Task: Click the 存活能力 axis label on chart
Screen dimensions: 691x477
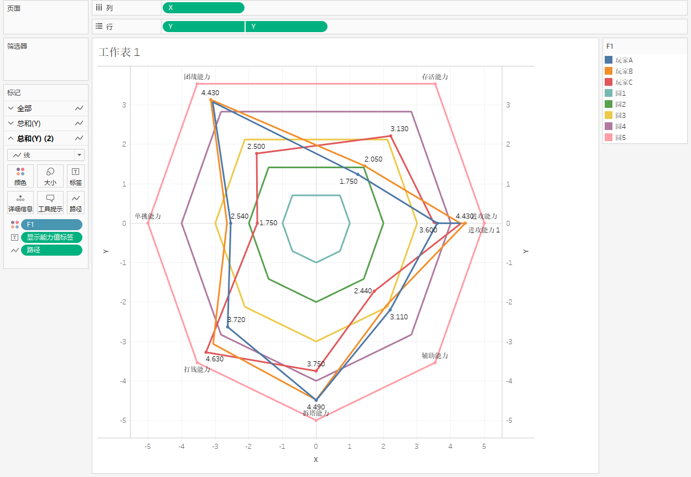Action: point(435,77)
